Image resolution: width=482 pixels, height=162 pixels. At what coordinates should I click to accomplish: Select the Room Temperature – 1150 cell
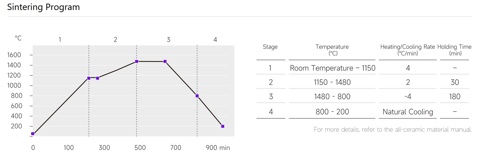point(333,68)
